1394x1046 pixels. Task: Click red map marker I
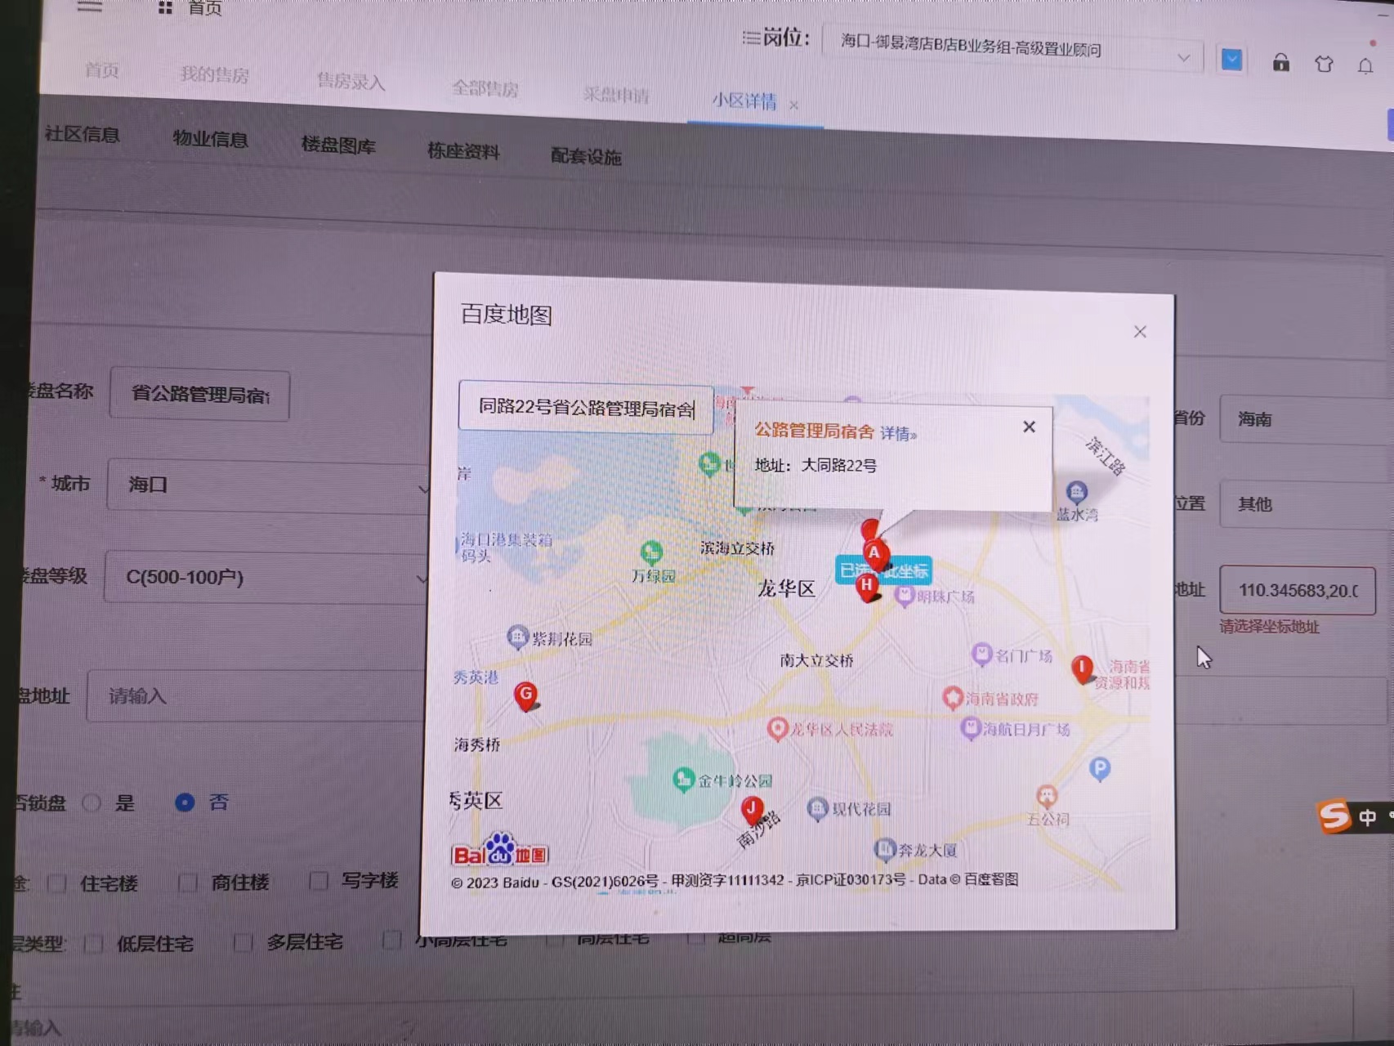pos(1083,668)
